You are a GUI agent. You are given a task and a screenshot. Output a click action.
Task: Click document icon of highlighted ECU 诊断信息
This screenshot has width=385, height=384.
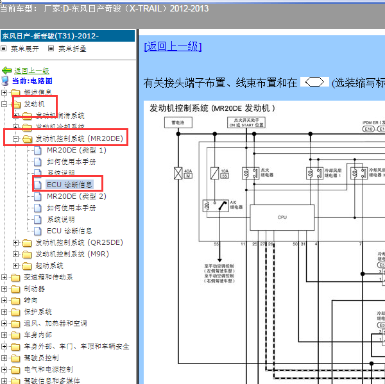[38, 185]
